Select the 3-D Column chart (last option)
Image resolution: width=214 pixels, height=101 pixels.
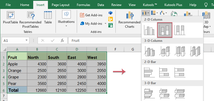(x=195, y=51)
